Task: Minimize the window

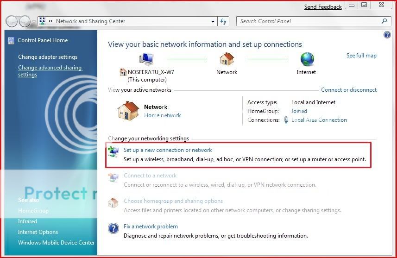Action: tap(352, 5)
